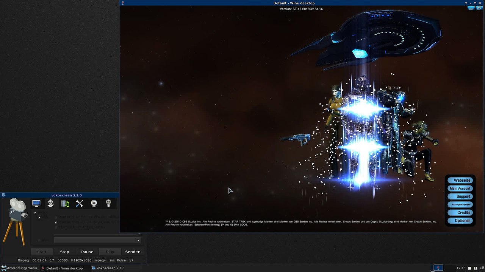The image size is (485, 272).
Task: Select the Pulse radio button
Action: click(39, 218)
